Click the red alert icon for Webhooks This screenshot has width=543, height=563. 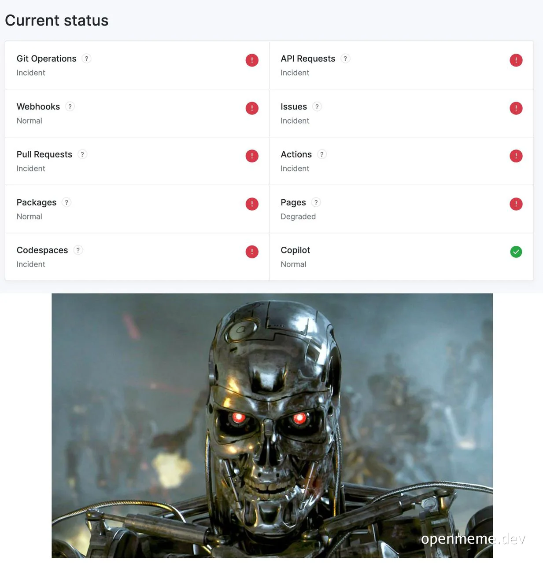pos(252,108)
